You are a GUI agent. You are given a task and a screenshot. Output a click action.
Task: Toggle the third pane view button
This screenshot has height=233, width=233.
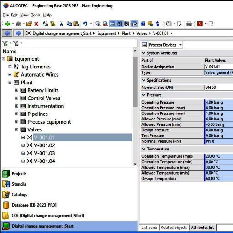coord(127,24)
